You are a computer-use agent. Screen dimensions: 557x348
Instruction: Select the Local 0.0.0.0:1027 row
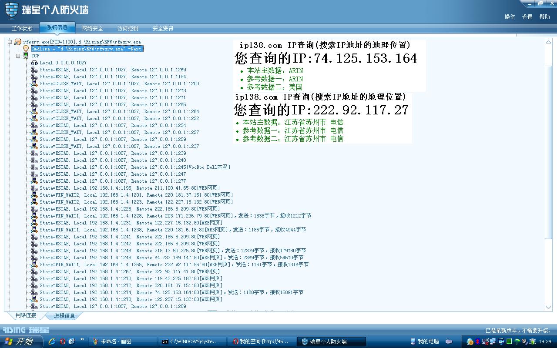pyautogui.click(x=63, y=63)
